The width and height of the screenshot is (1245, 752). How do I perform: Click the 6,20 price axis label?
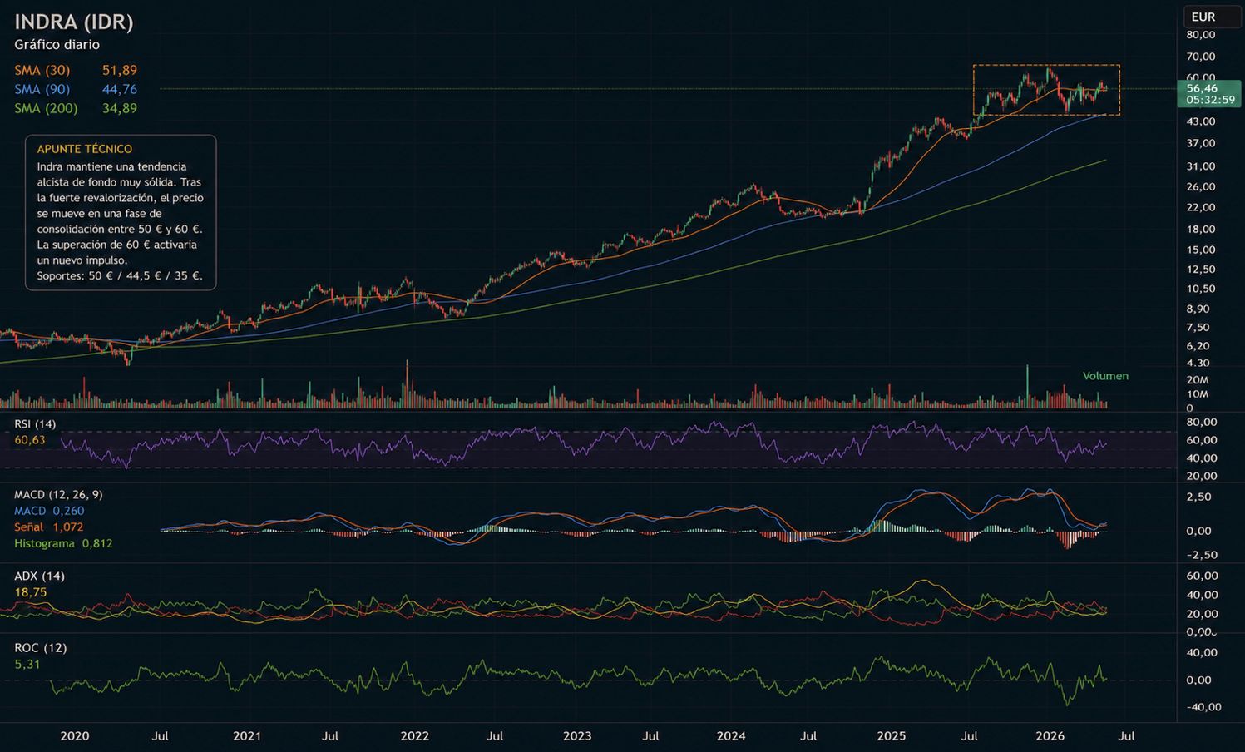coord(1198,346)
